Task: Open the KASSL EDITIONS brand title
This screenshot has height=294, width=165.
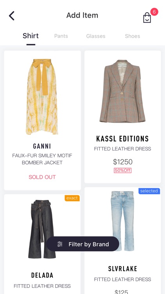Action: (122, 139)
